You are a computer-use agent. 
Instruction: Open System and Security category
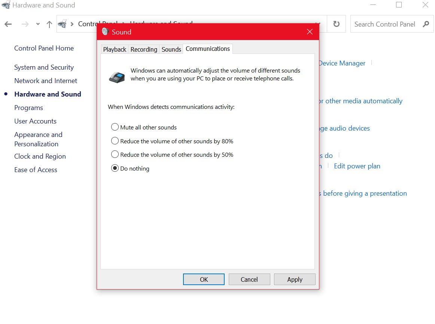click(x=44, y=67)
